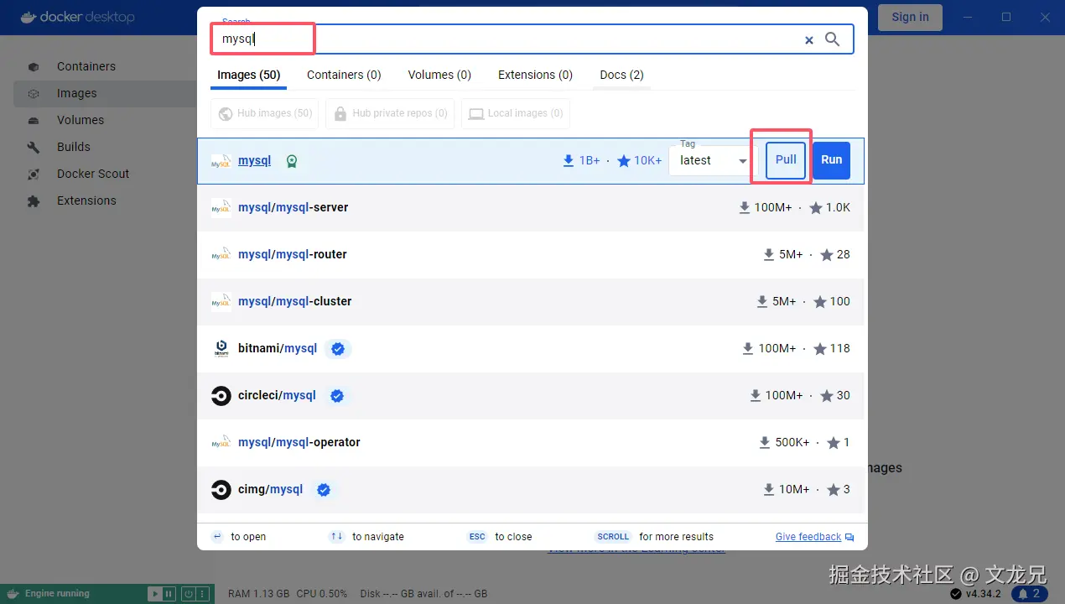Click the Engine running status label

57,594
